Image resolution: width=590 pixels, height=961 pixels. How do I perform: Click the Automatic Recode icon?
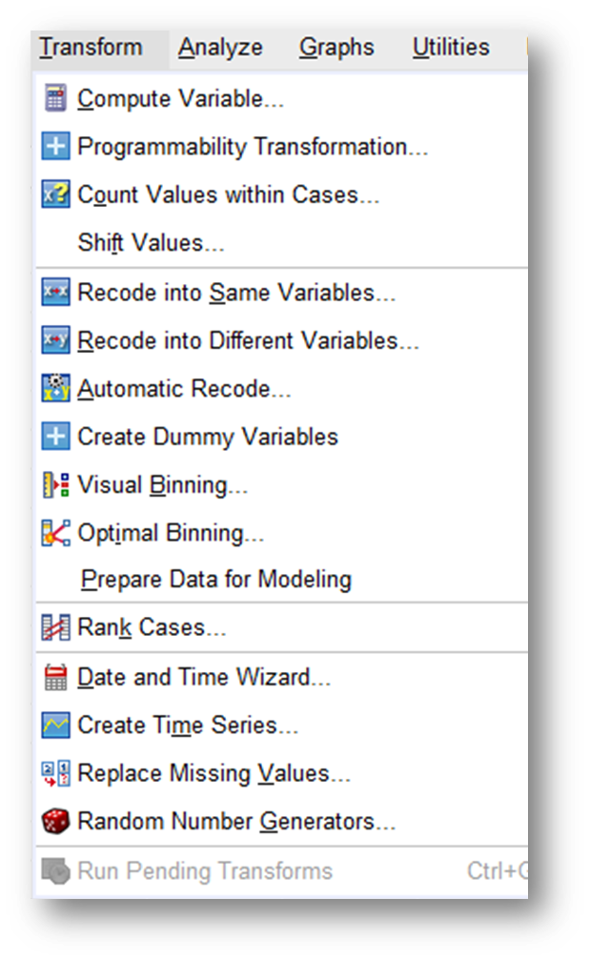(x=55, y=388)
